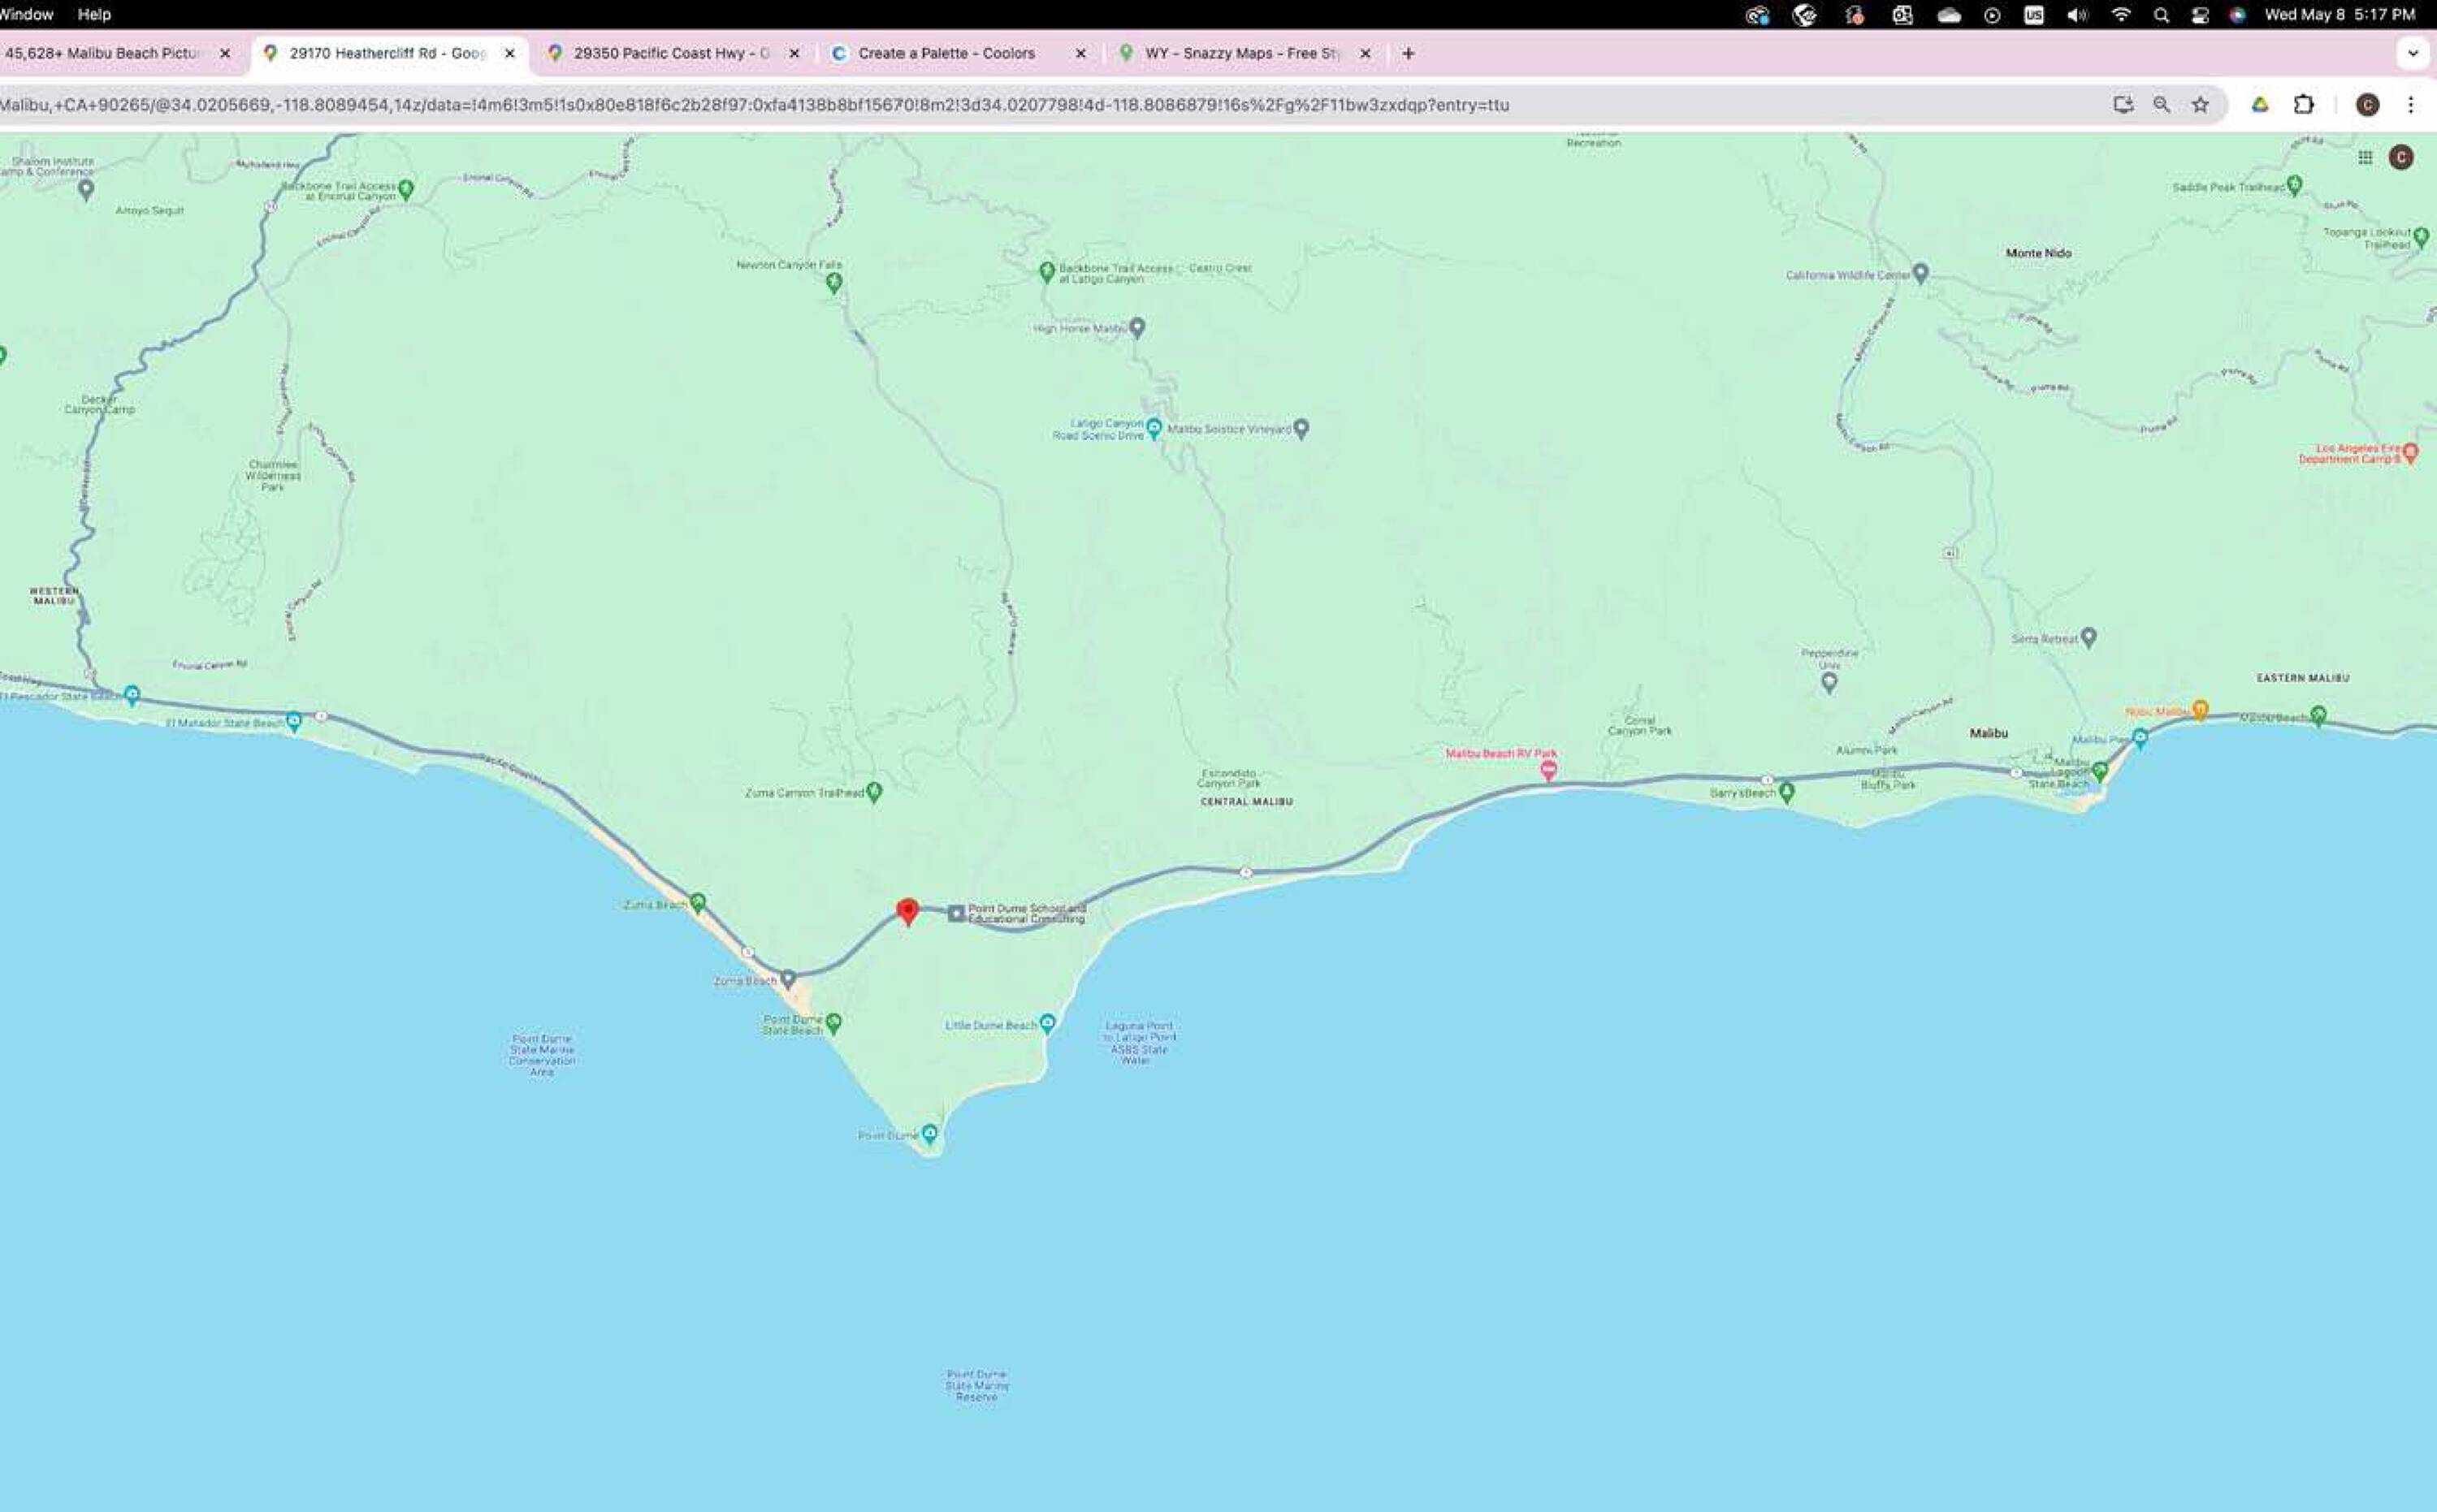Open the browser zoom magnifier icon
2437x1512 pixels.
tap(2161, 105)
